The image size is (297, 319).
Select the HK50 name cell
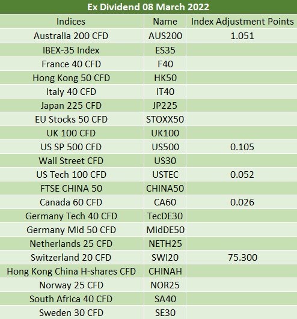click(x=165, y=78)
